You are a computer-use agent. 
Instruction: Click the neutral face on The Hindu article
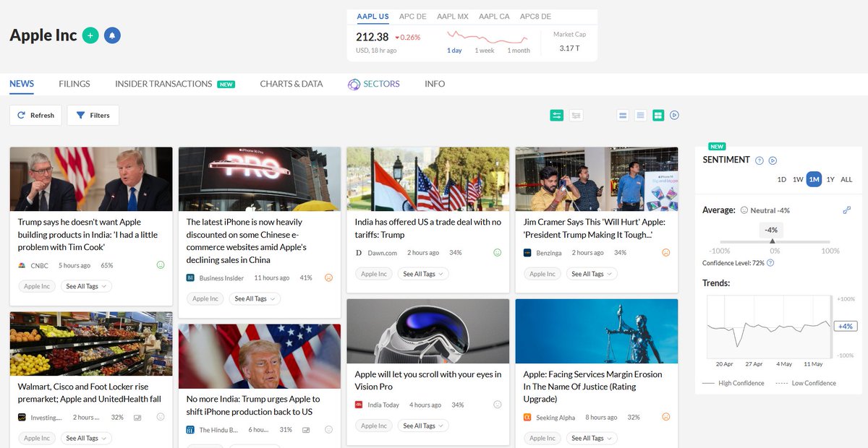(x=328, y=430)
